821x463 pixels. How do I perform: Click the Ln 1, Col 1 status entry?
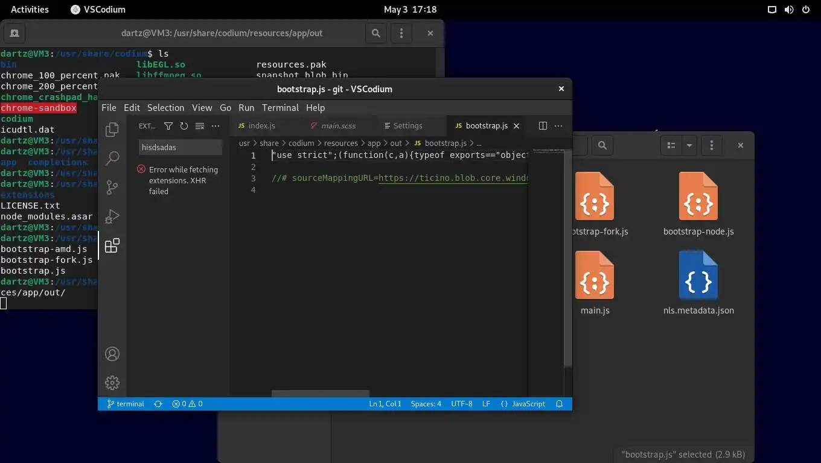pos(385,404)
